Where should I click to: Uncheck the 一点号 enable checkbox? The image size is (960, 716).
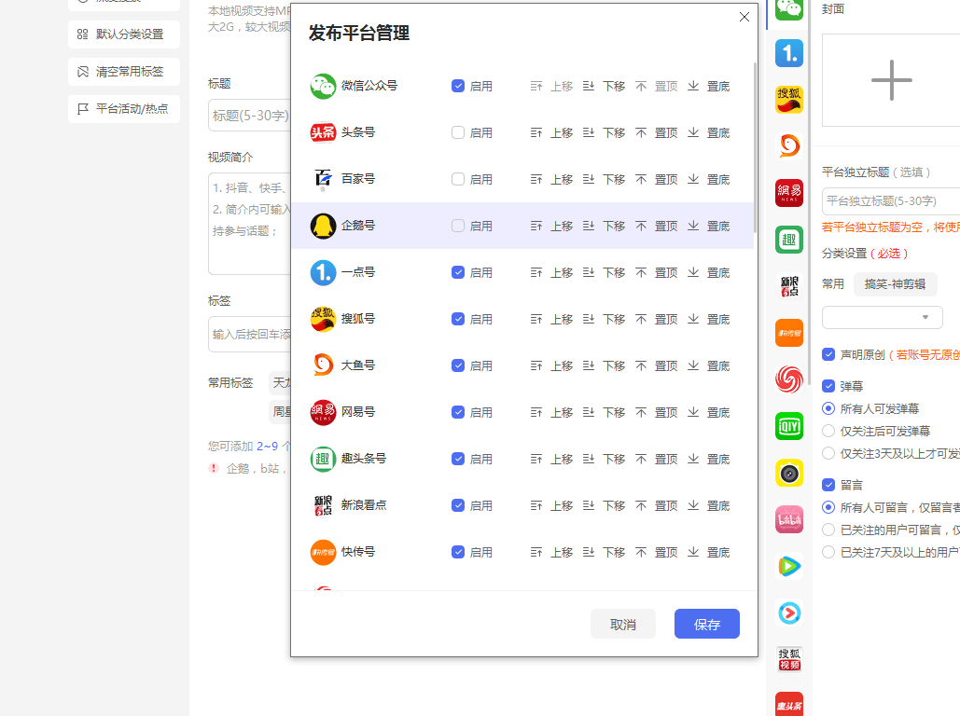coord(458,272)
